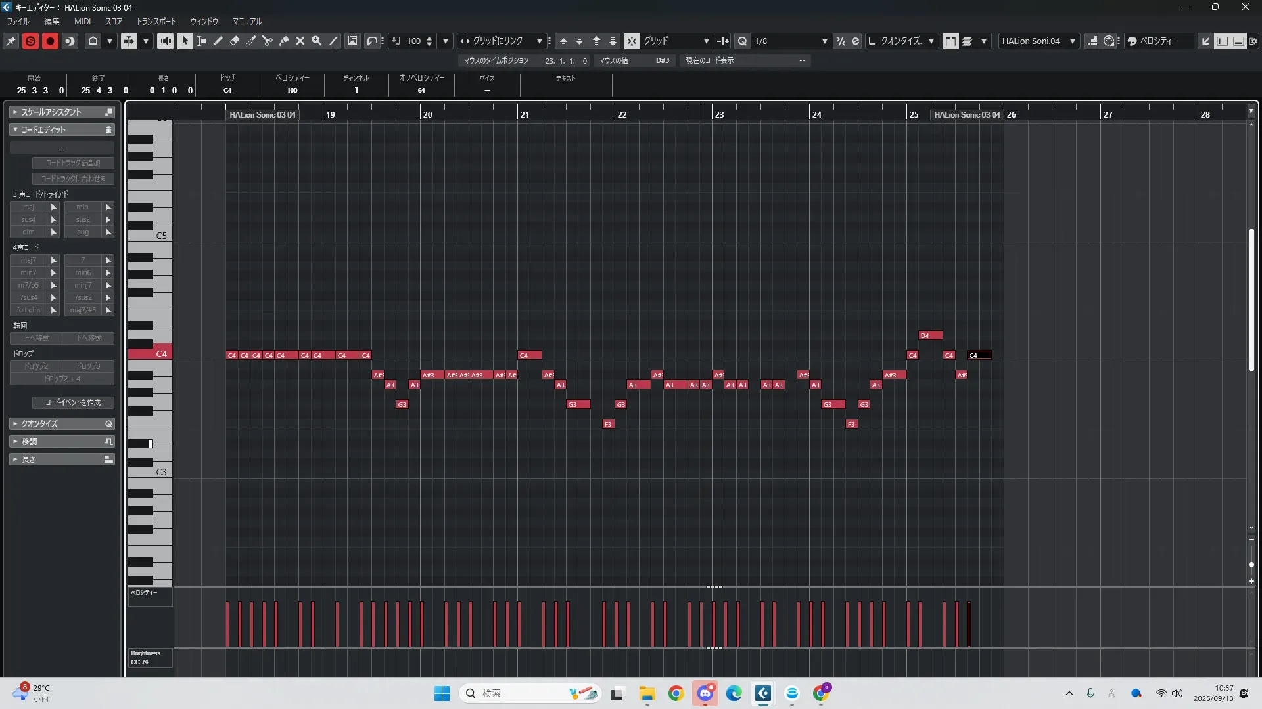Select the Scissors split tool
This screenshot has height=709, width=1262.
click(x=268, y=41)
